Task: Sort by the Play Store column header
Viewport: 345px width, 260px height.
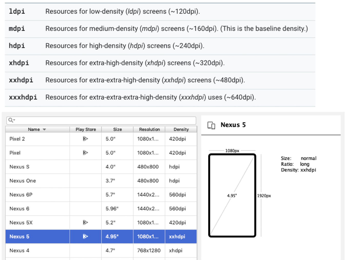Action: click(86, 129)
